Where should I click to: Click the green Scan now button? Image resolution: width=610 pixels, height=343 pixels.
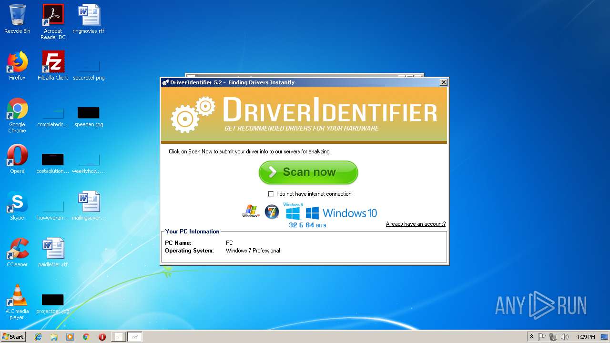tap(308, 172)
